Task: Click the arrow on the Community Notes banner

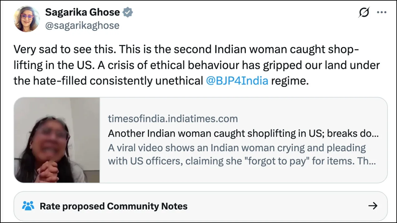Action: 373,206
